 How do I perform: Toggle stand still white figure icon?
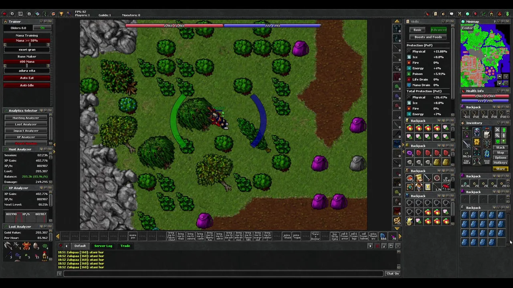pyautogui.click(x=504, y=136)
